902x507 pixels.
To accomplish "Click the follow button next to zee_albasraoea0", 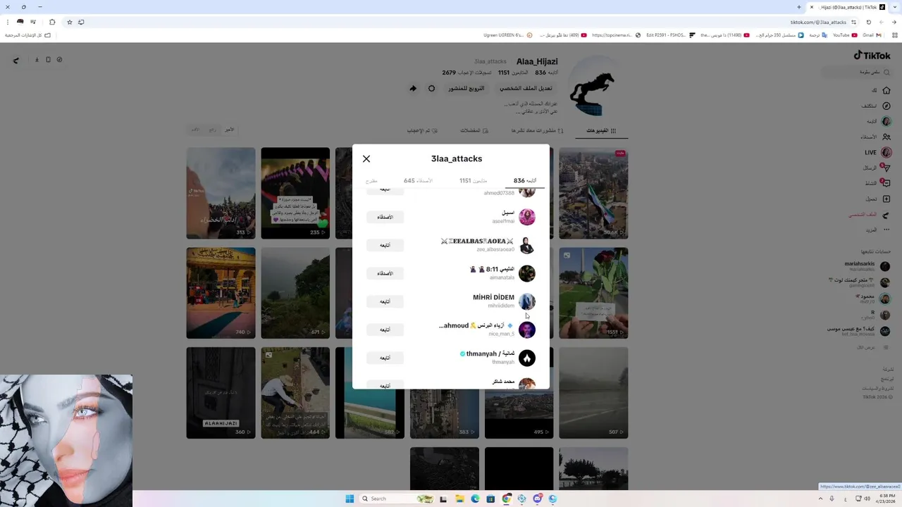I will [x=385, y=245].
